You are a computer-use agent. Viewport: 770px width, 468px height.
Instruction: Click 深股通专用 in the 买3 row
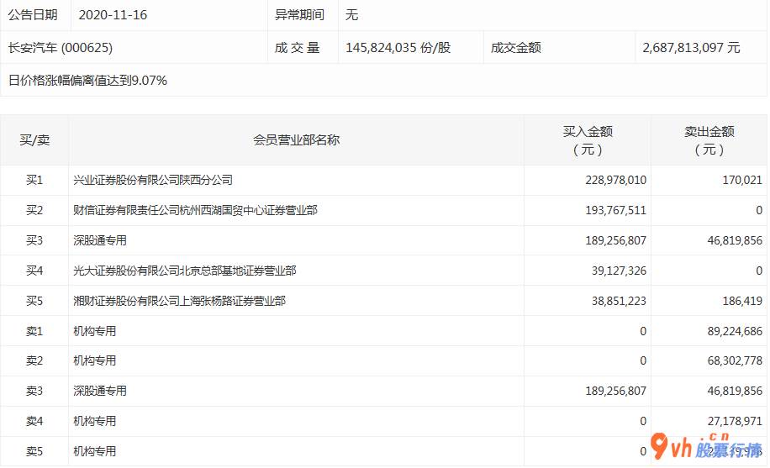100,240
